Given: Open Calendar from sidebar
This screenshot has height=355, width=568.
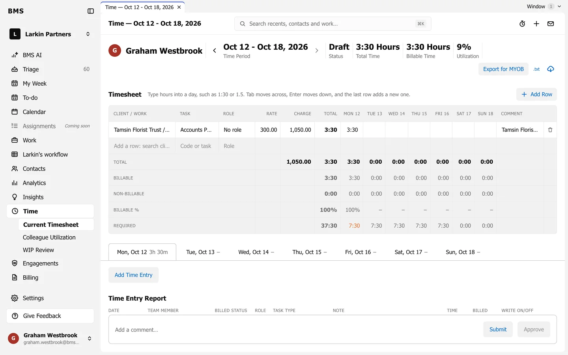Looking at the screenshot, I should (x=50, y=112).
